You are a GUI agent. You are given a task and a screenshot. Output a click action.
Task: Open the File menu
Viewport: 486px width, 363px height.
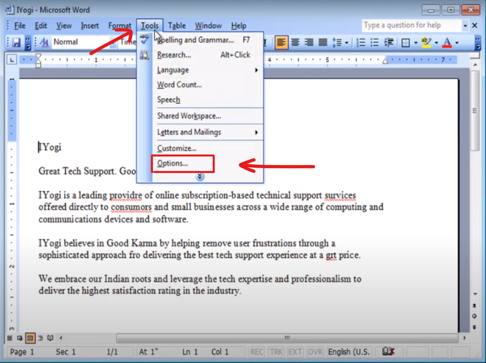tap(20, 26)
